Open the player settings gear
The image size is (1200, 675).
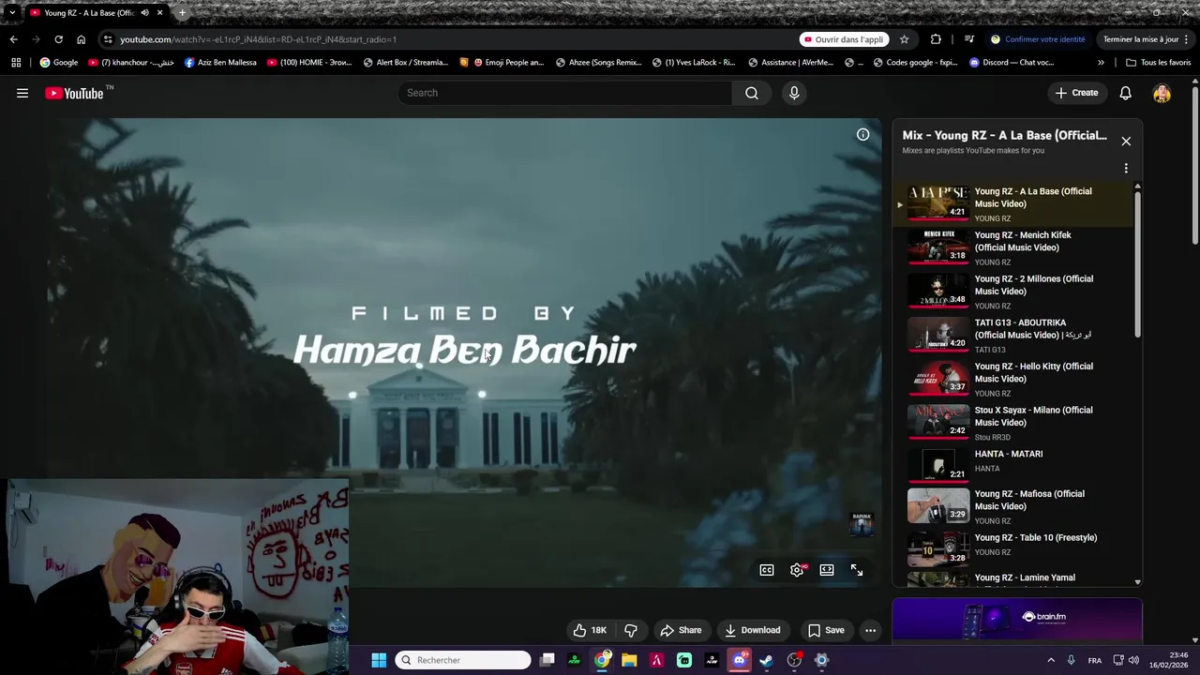pyautogui.click(x=797, y=570)
